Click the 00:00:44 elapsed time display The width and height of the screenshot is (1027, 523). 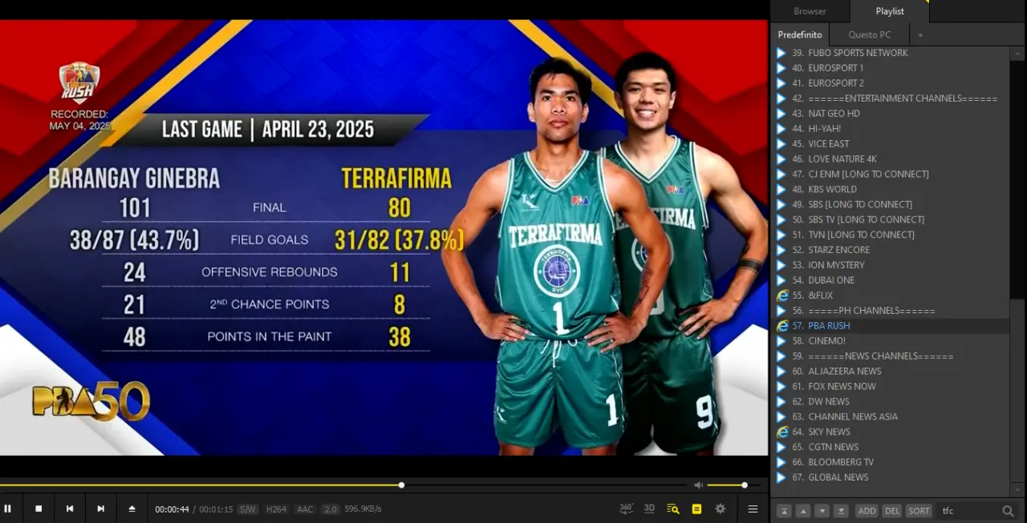[172, 509]
